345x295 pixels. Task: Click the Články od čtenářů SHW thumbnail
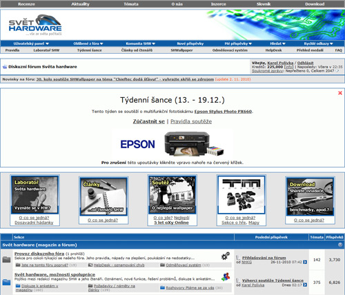[x=103, y=196]
